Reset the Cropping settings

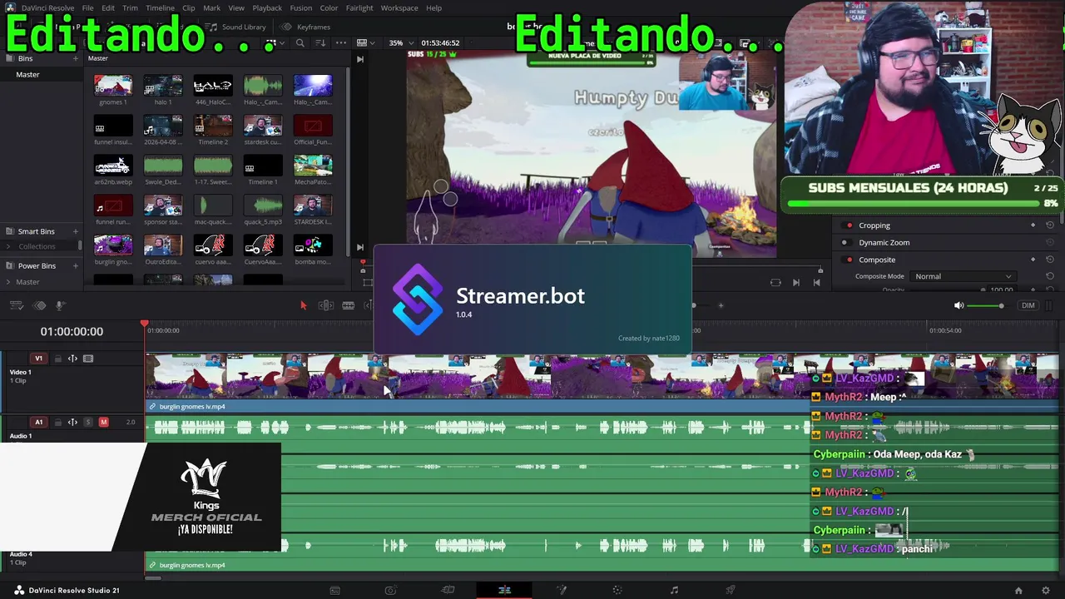(1050, 225)
